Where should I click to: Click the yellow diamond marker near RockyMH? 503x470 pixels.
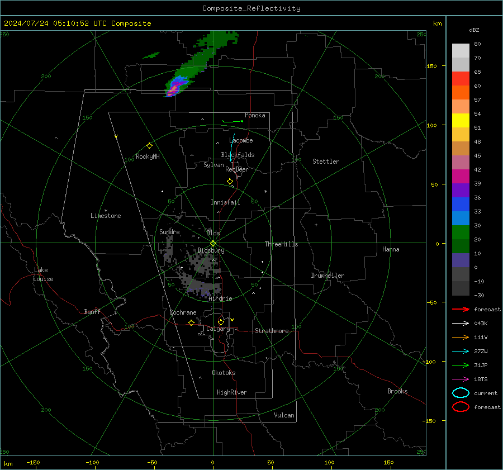coord(149,146)
